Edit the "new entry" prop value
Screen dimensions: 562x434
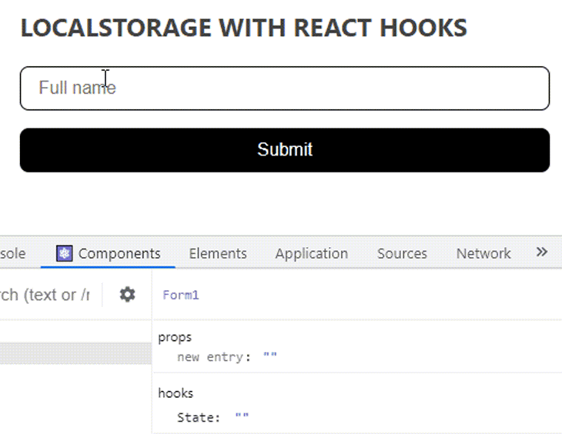coord(269,357)
